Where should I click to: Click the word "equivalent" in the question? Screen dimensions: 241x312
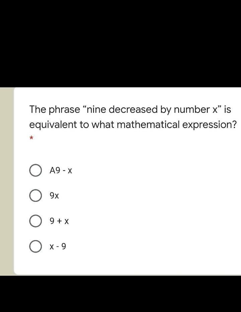click(x=53, y=125)
